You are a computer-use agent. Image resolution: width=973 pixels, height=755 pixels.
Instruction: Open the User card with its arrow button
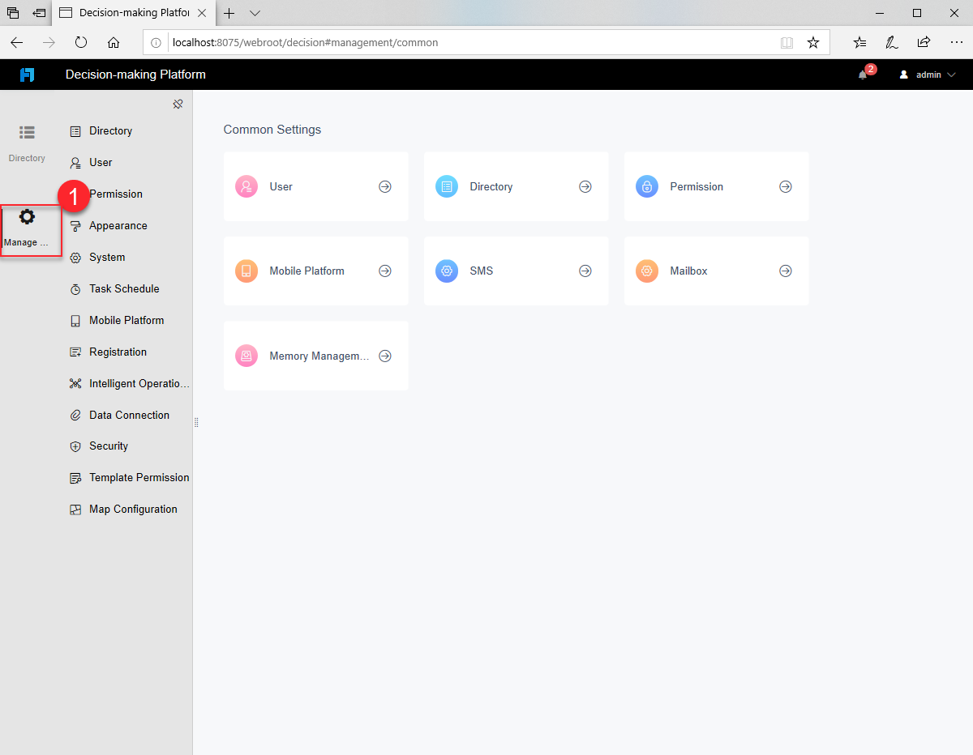[x=384, y=186]
